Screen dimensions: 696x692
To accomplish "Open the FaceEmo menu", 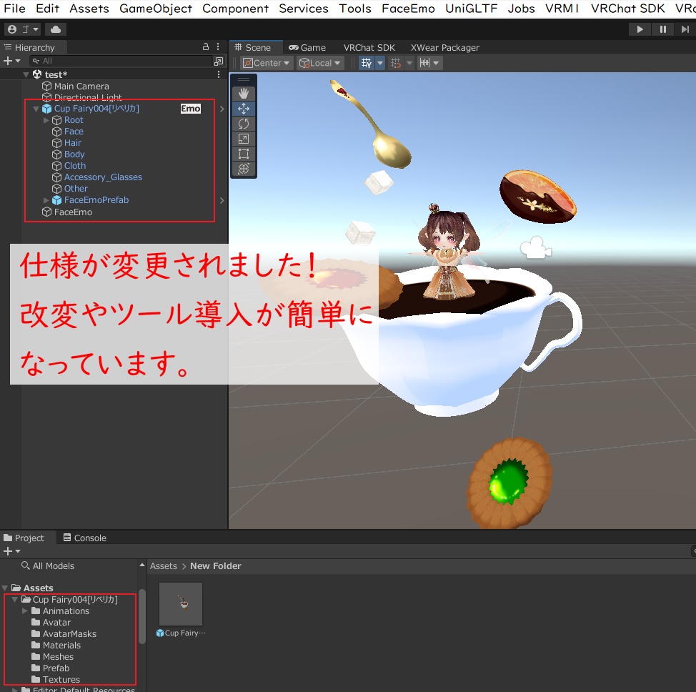I will tap(408, 9).
